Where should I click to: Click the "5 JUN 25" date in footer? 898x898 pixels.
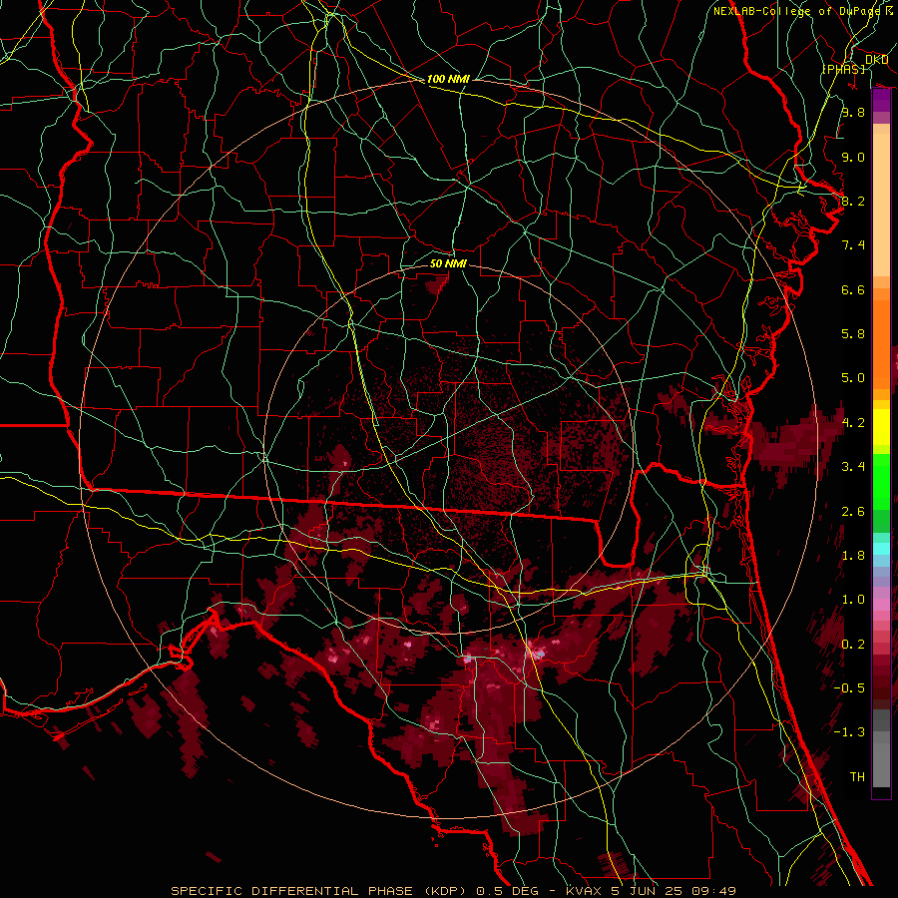[x=647, y=891]
